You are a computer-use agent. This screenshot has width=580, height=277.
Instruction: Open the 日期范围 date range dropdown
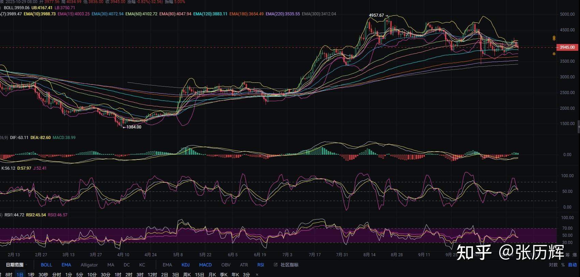coord(16,265)
